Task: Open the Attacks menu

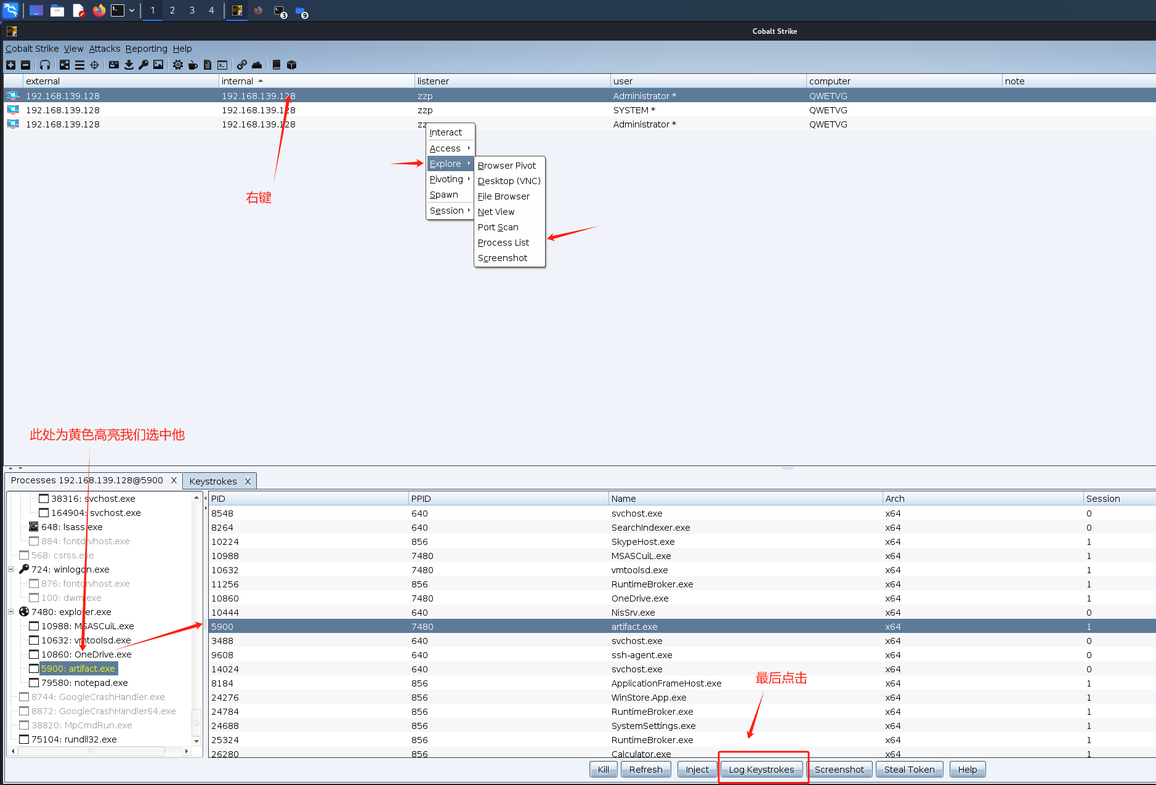Action: [105, 49]
